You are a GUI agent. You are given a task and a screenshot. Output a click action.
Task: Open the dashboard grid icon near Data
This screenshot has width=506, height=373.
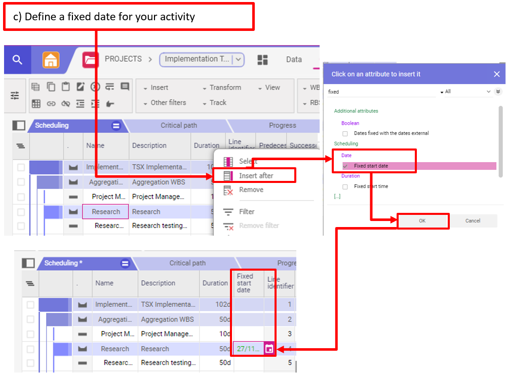(262, 60)
